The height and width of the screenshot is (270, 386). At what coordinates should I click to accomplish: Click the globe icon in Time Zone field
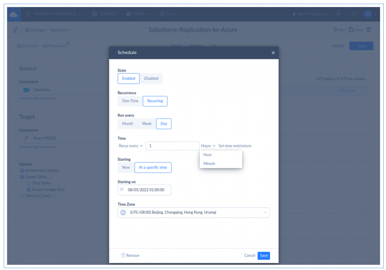tap(123, 212)
